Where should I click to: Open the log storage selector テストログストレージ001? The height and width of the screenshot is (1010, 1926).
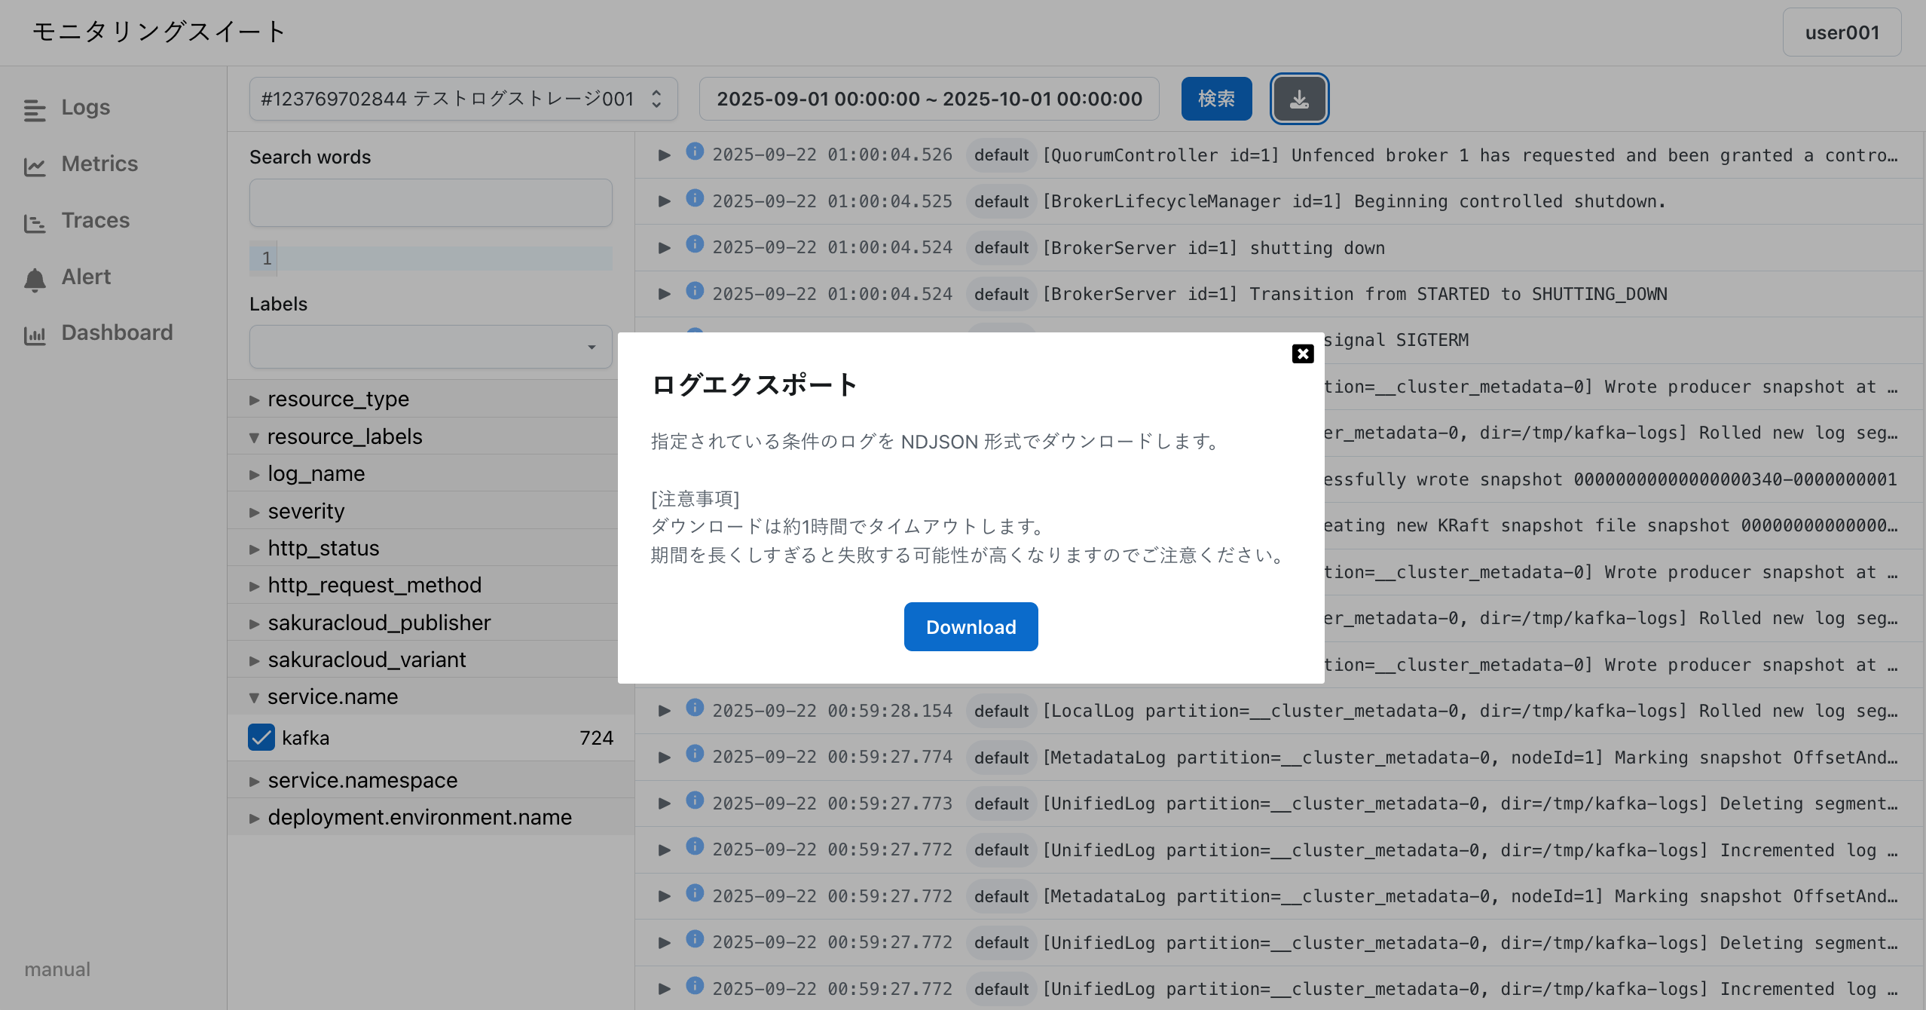coord(463,99)
